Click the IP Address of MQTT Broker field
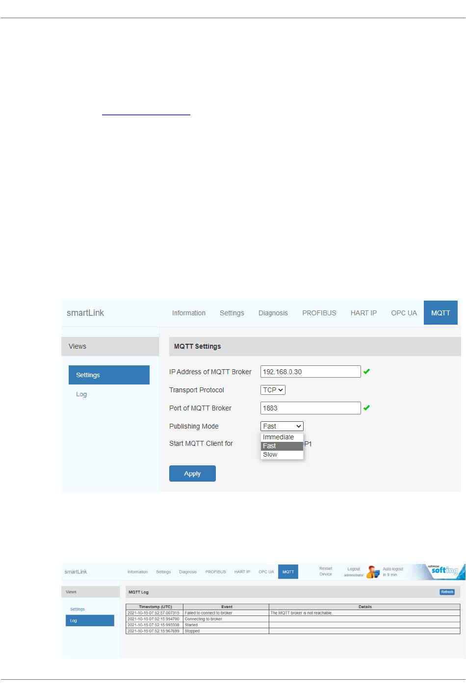The image size is (466, 691). (310, 372)
